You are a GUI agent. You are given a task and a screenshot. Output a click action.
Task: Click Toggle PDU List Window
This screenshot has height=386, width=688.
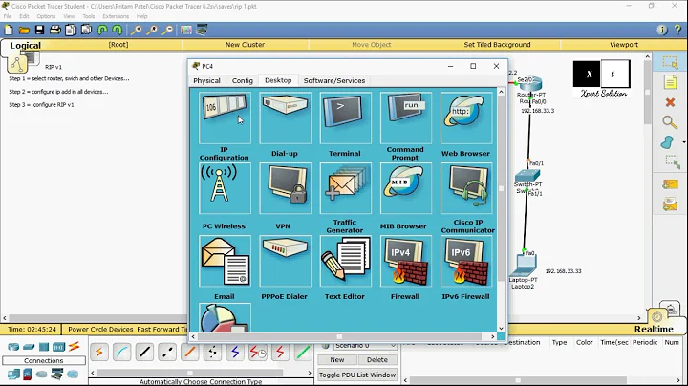point(357,375)
